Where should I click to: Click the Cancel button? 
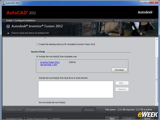147,118
